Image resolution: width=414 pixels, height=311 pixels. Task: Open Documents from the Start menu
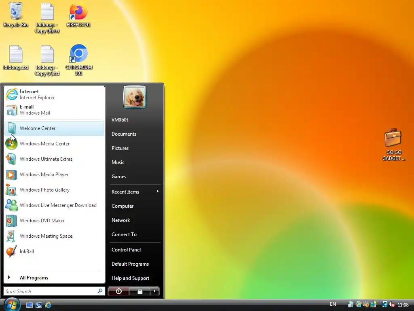135,134
